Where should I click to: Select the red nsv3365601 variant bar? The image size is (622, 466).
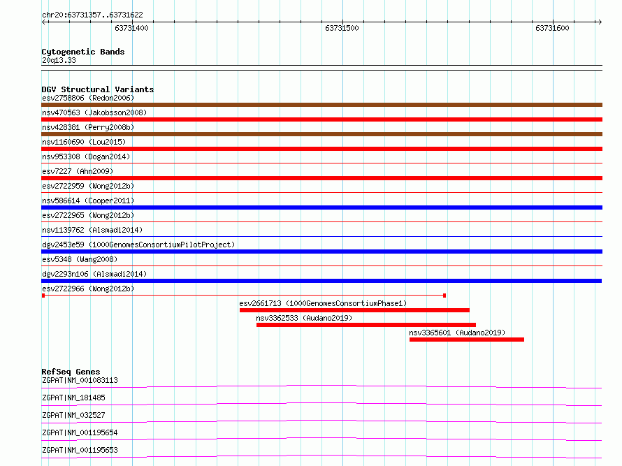467,340
